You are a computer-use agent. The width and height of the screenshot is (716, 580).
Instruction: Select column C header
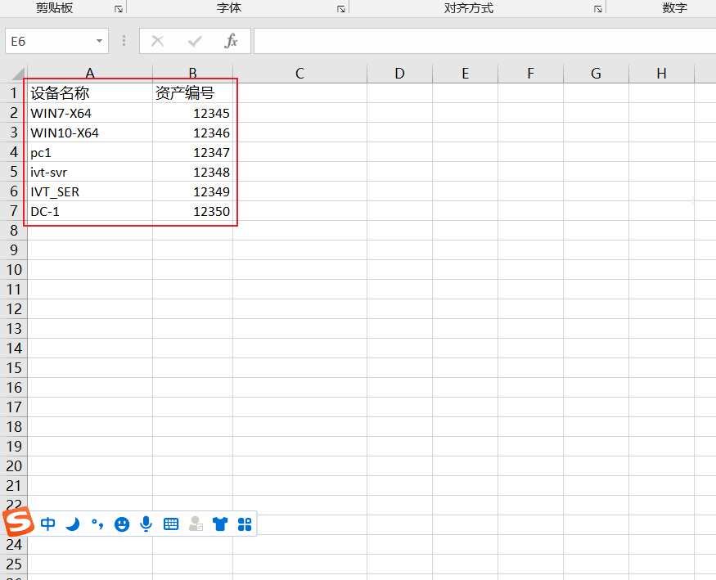point(299,74)
